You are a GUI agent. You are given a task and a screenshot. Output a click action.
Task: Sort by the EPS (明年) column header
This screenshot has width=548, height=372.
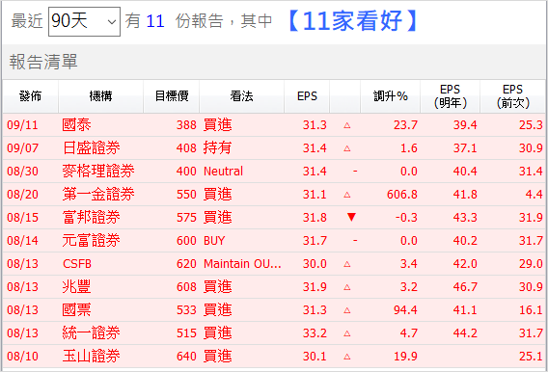tap(451, 96)
